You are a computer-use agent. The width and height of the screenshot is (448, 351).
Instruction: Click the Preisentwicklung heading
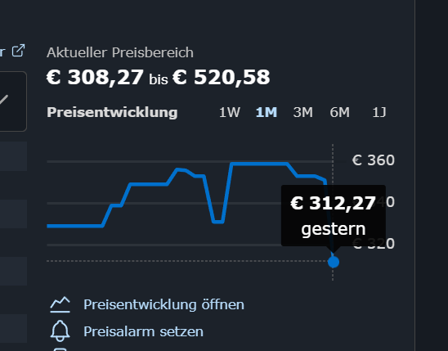tap(112, 112)
